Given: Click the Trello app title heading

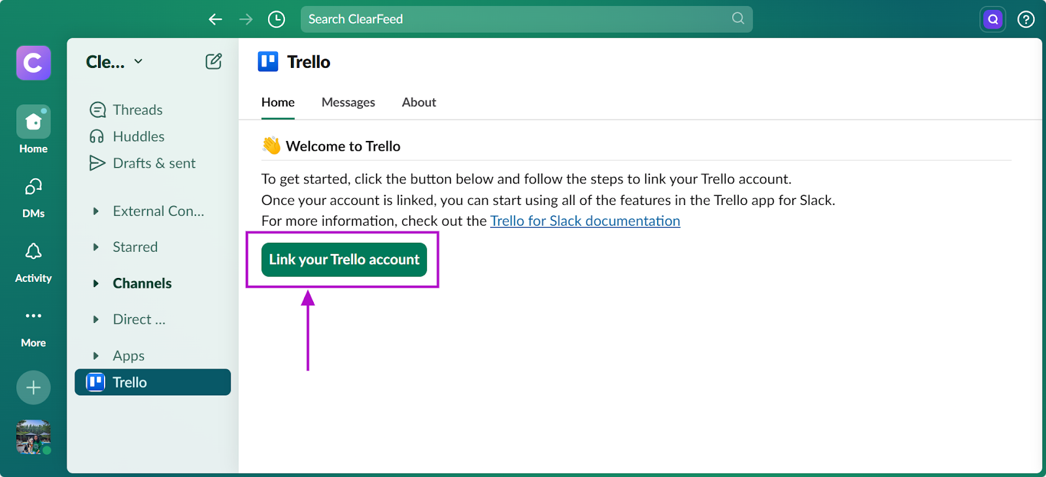Looking at the screenshot, I should (x=309, y=62).
